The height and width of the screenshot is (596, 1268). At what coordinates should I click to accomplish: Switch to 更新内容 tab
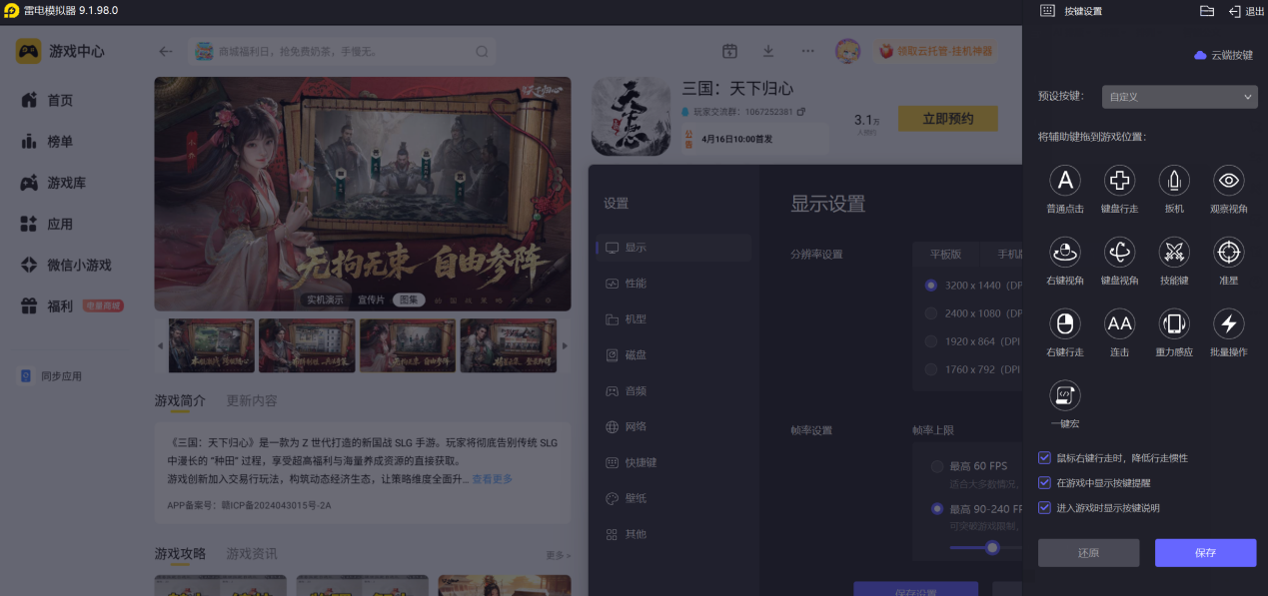pyautogui.click(x=252, y=400)
